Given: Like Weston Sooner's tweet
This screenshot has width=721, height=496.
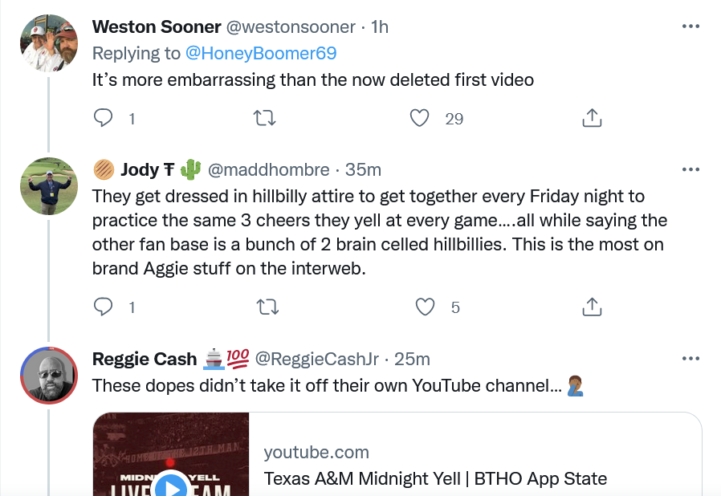Looking at the screenshot, I should point(420,119).
